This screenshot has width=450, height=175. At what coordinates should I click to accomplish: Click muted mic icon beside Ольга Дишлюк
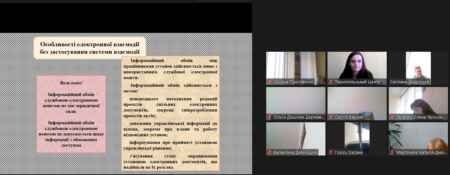(x=270, y=117)
